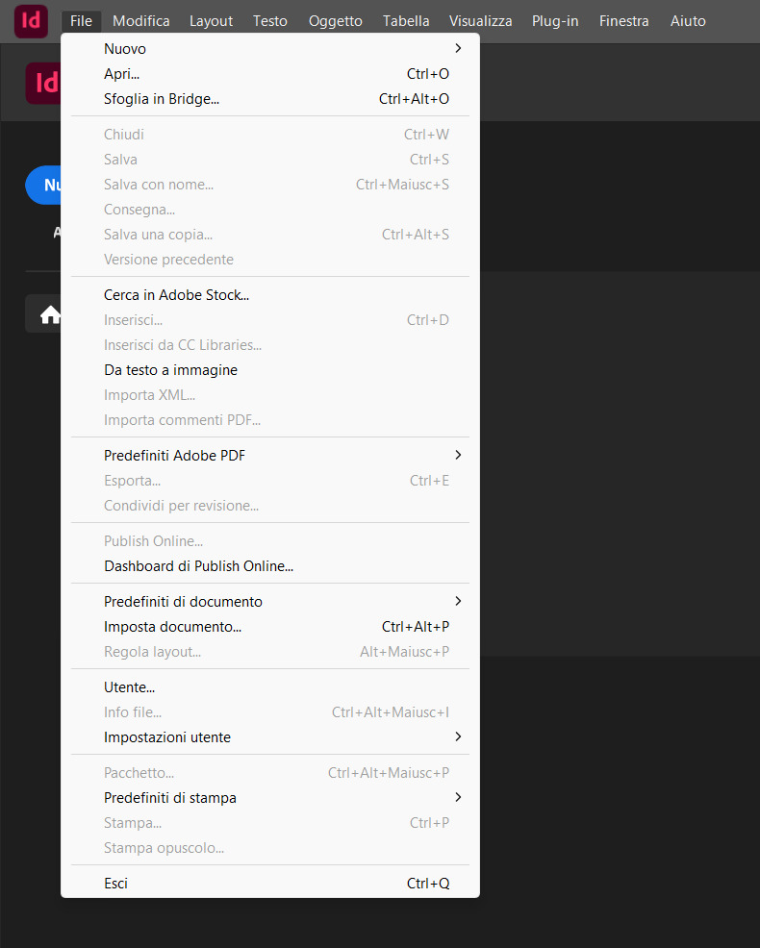Open Dashboard di Publish Online...

(198, 566)
